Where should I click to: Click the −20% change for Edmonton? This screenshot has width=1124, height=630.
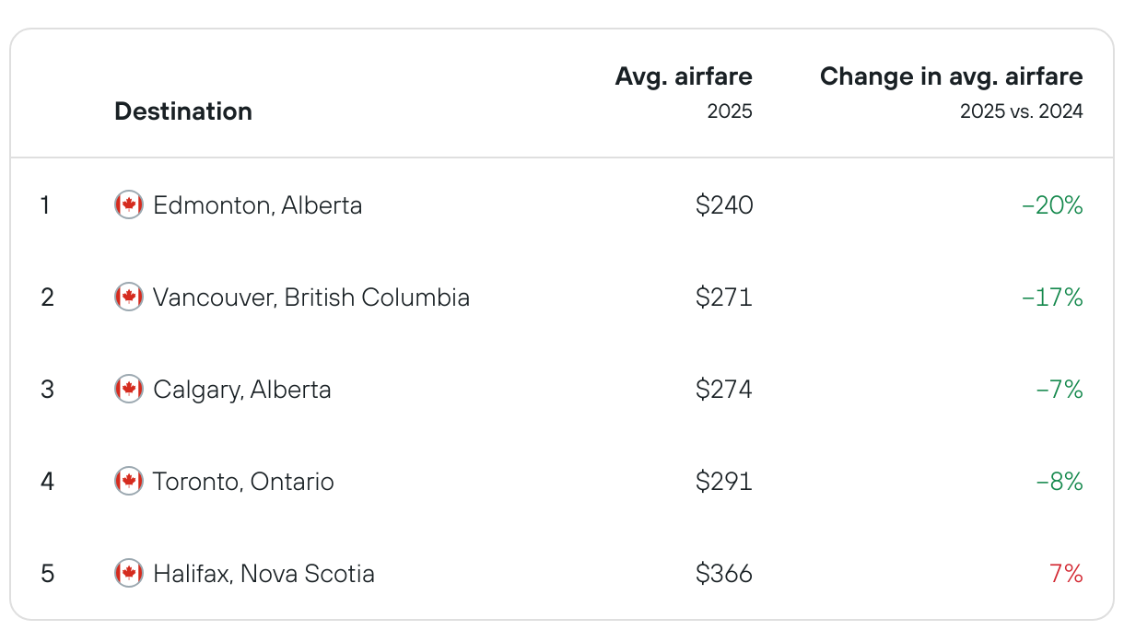[1052, 204]
